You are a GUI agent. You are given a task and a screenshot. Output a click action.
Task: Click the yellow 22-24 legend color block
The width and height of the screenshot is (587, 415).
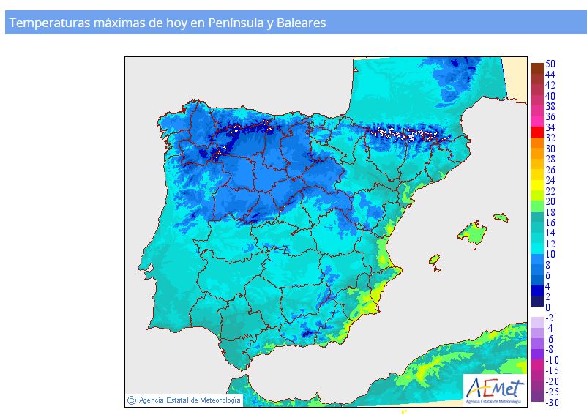point(537,185)
